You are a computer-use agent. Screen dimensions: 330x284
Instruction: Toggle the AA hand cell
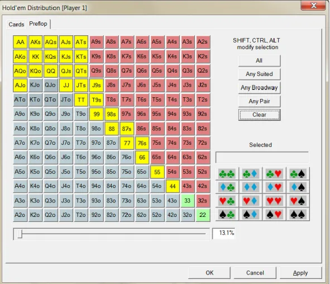[20, 42]
